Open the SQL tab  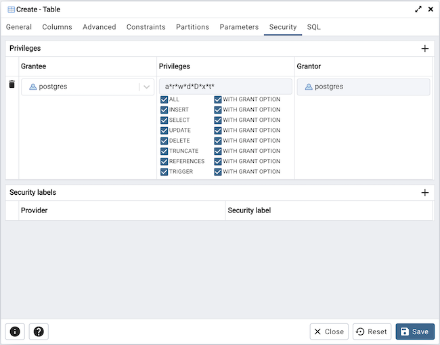(313, 27)
